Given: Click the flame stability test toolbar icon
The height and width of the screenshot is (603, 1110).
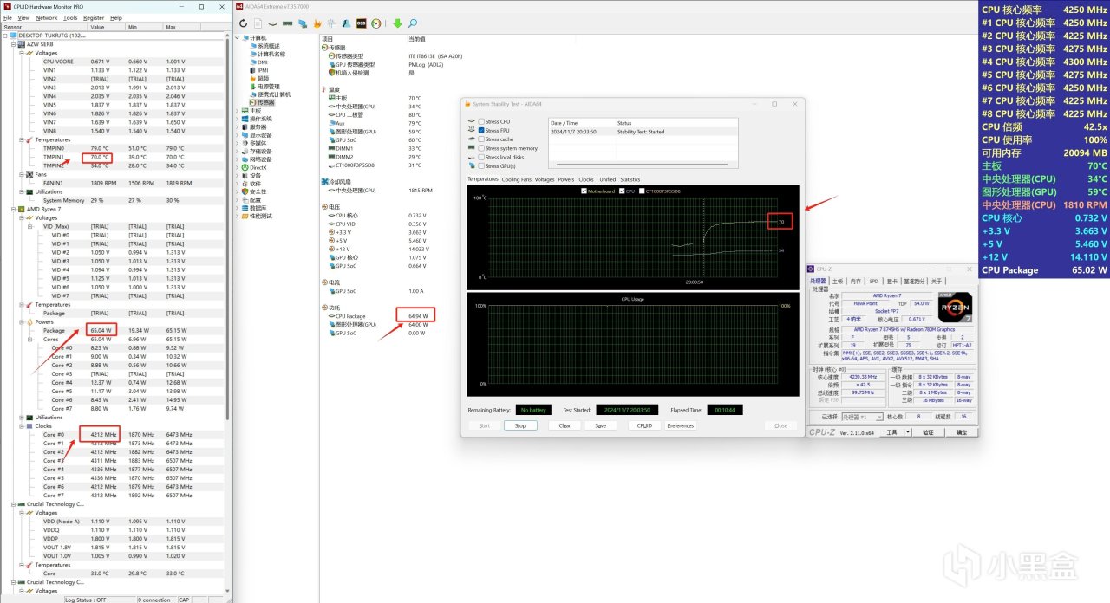Looking at the screenshot, I should pyautogui.click(x=317, y=23).
